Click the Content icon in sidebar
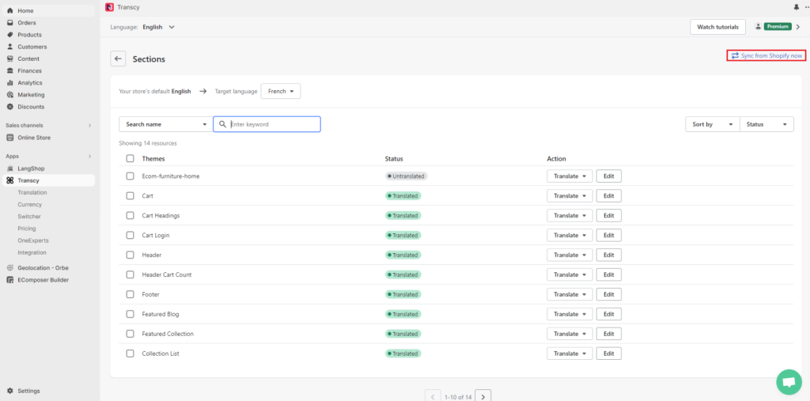 [x=9, y=59]
